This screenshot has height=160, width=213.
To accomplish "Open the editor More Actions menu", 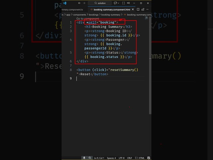I will [147, 9].
